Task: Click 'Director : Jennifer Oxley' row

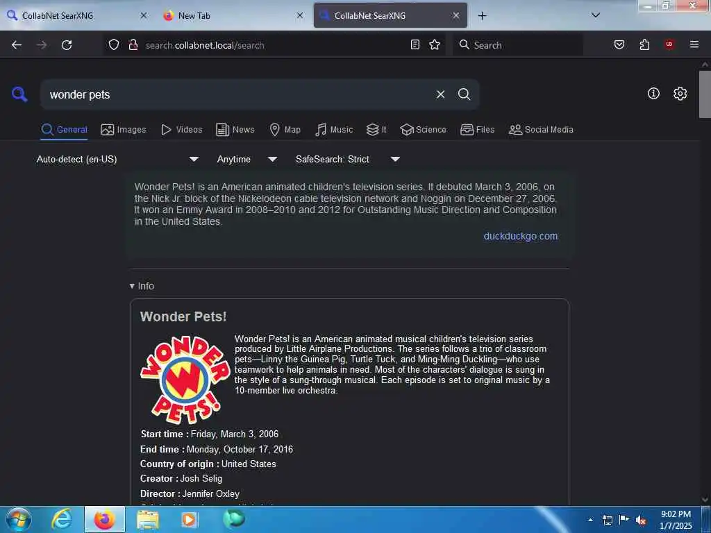Action: pos(190,493)
